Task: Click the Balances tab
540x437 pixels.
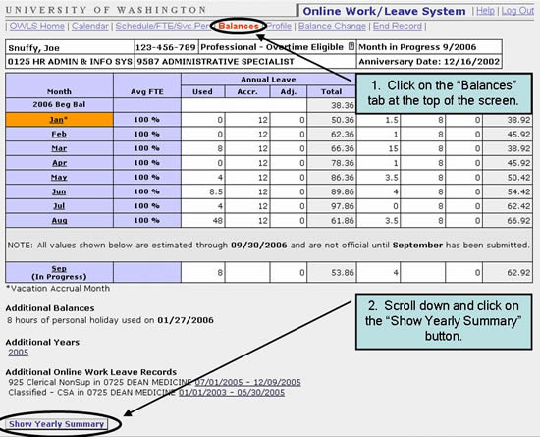Action: (x=239, y=27)
